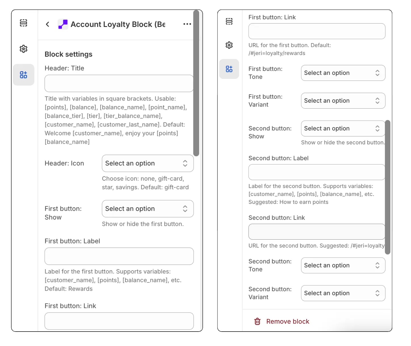Focus the First button: Label input
Viewport: 411px width, 346px height.
click(x=119, y=256)
